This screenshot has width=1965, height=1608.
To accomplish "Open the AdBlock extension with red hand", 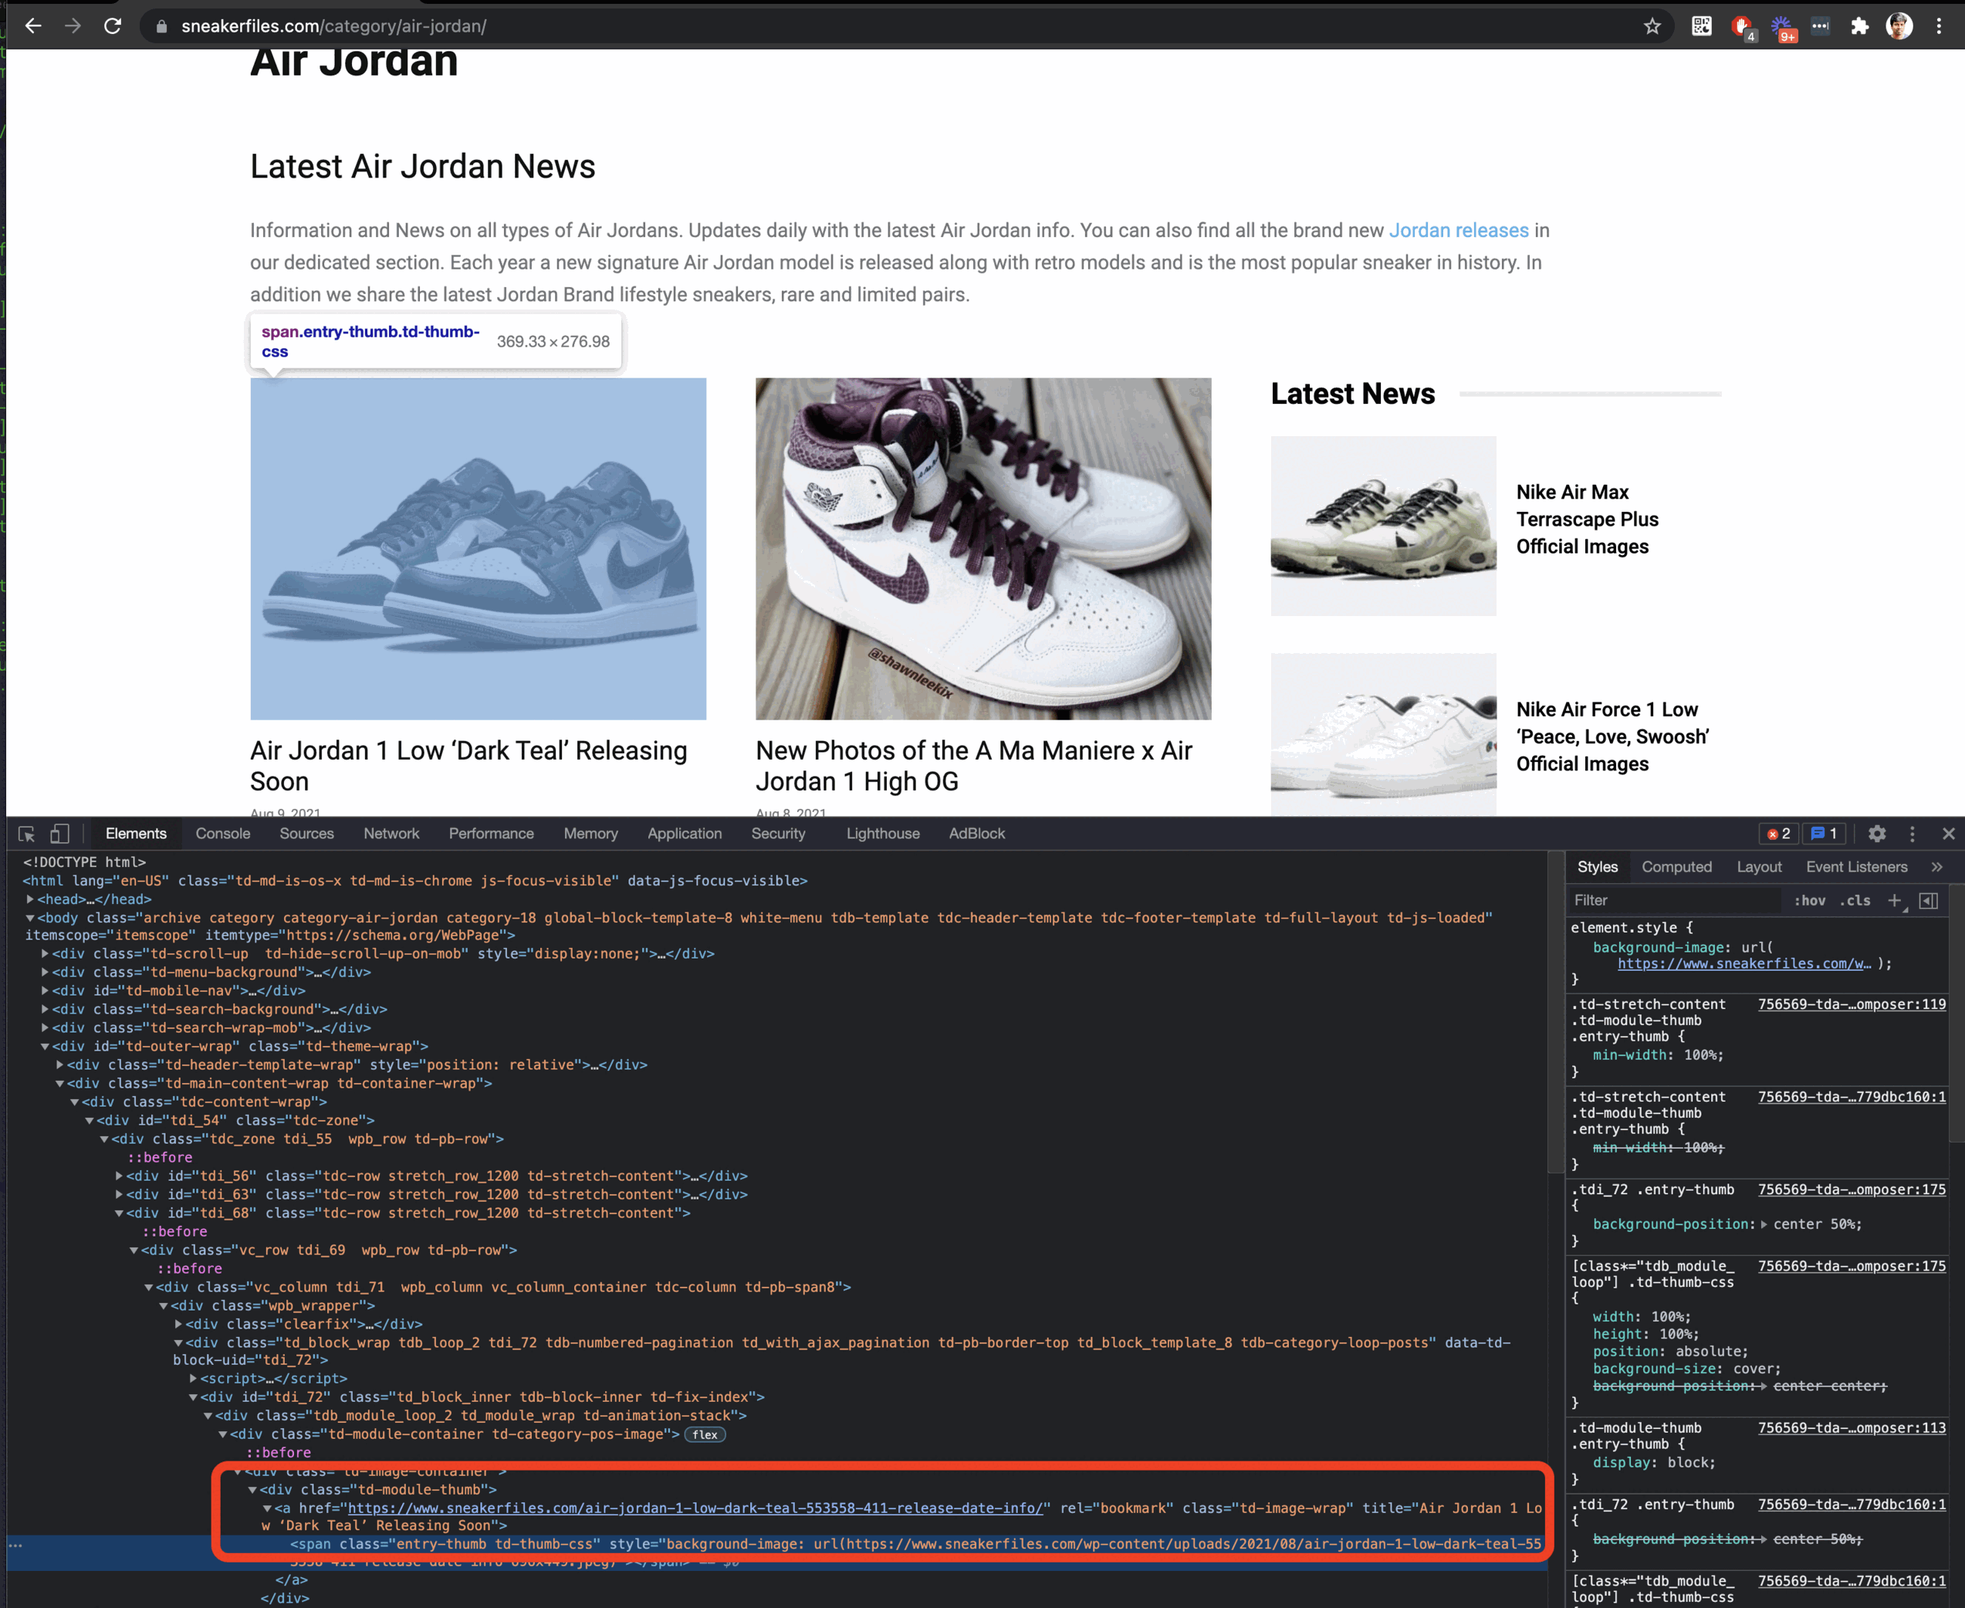I will point(1742,27).
